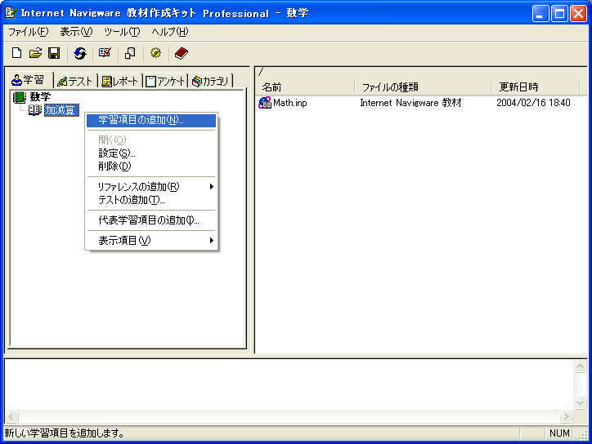Choose 学習項目の追加(N)... from context menu
This screenshot has height=444, width=592.
[151, 120]
